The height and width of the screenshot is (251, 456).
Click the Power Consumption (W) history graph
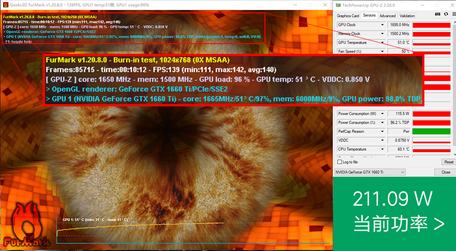(x=432, y=113)
